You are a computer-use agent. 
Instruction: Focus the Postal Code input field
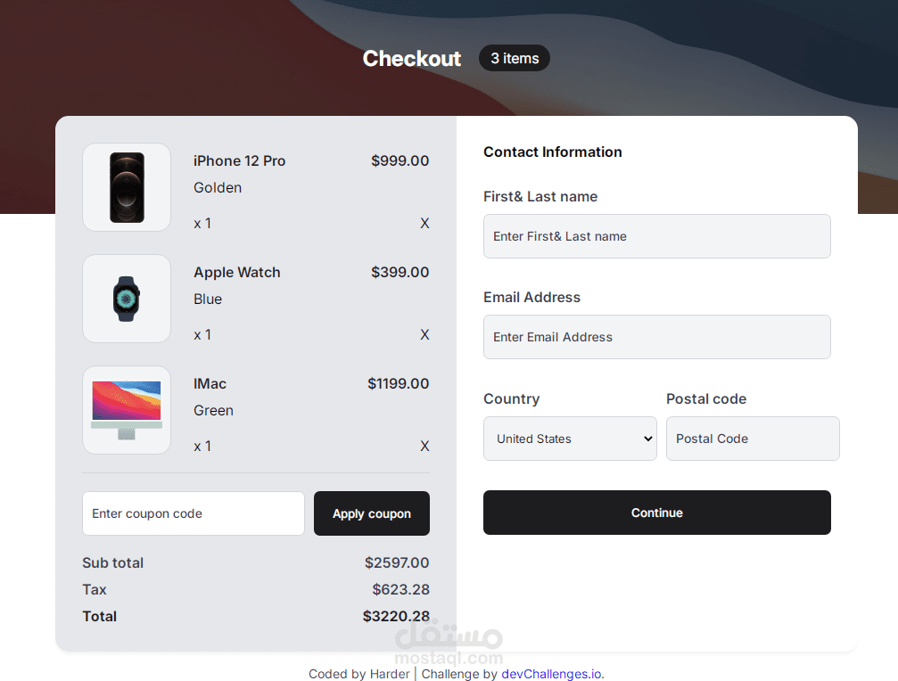(753, 439)
